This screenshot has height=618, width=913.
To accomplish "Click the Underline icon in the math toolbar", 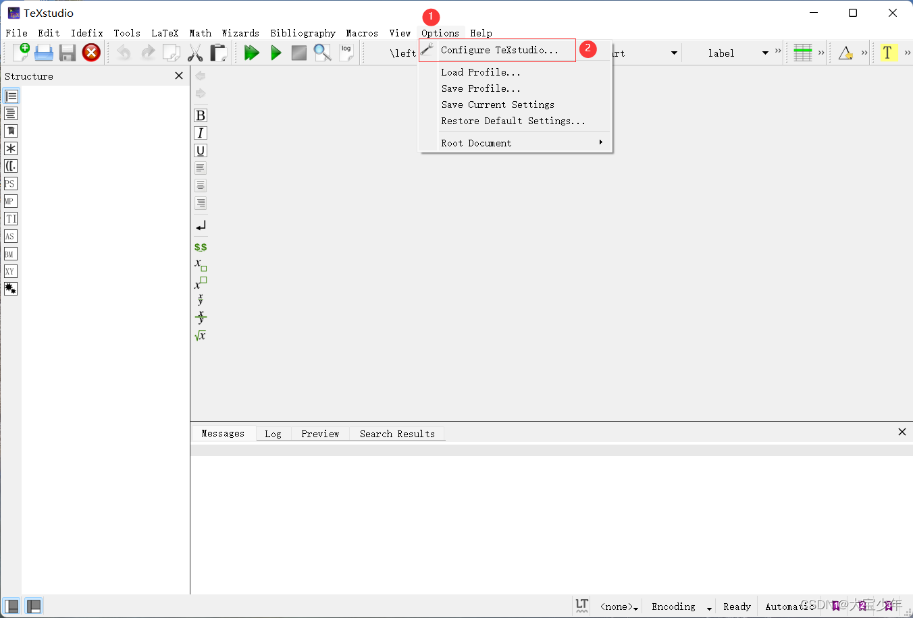I will click(200, 150).
